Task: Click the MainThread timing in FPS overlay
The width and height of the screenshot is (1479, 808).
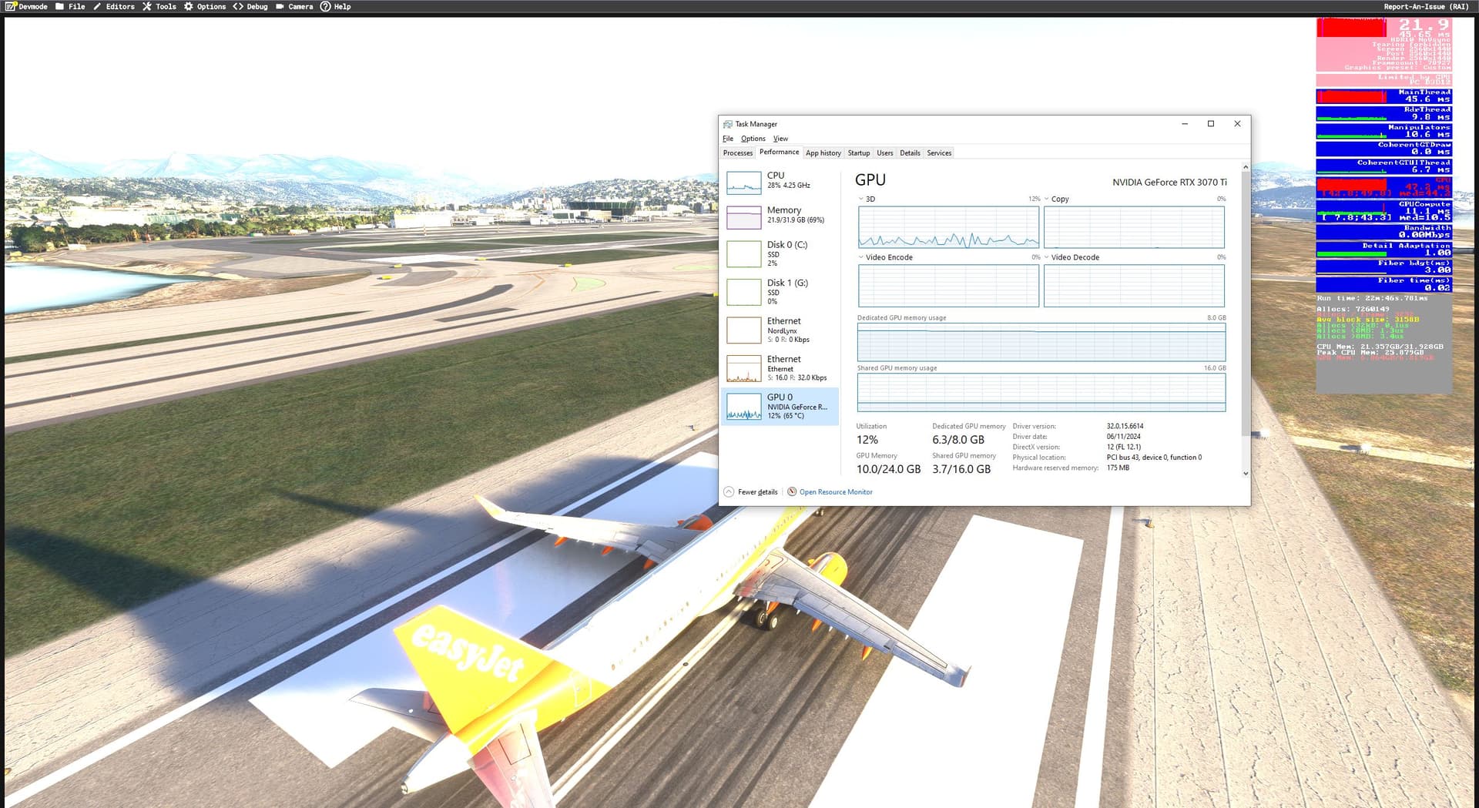Action: (1383, 96)
